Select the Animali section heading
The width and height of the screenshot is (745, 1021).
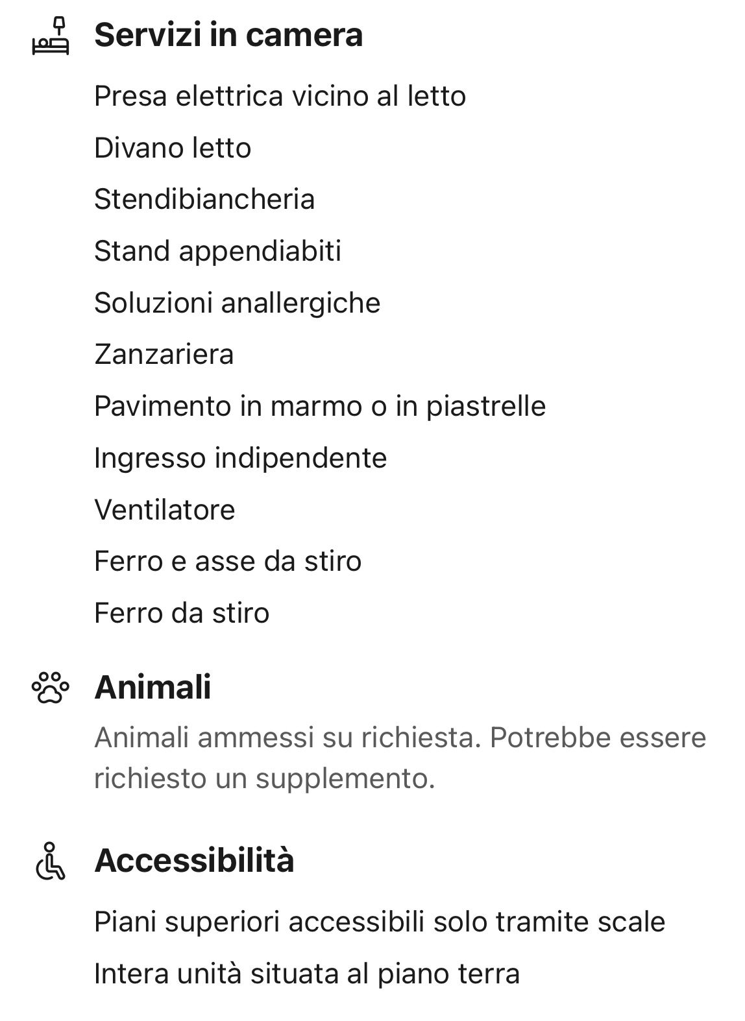click(x=153, y=687)
